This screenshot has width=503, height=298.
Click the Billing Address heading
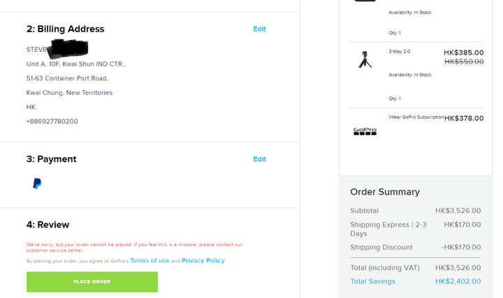(66, 29)
